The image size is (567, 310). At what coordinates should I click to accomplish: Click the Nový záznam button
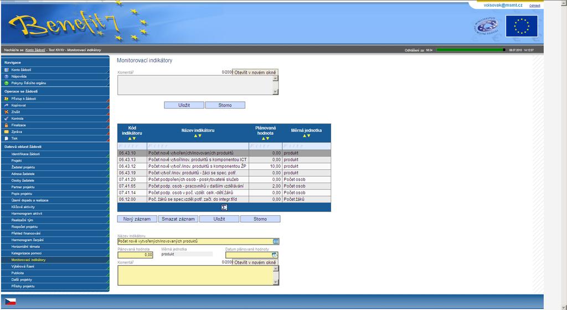point(137,219)
